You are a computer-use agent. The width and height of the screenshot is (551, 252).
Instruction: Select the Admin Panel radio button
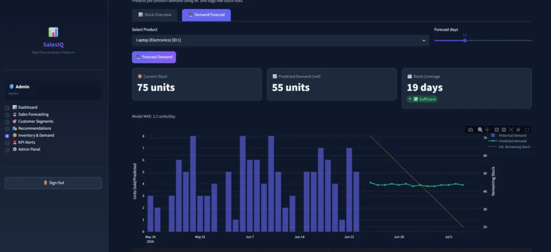coord(7,150)
